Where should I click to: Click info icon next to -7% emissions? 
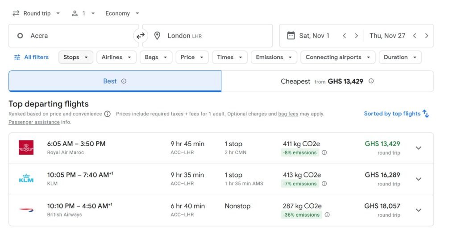click(x=324, y=184)
